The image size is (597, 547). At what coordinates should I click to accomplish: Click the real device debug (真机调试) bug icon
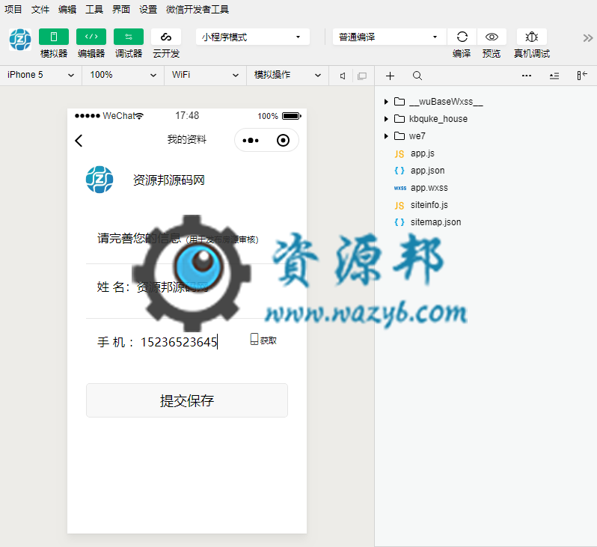click(x=531, y=37)
